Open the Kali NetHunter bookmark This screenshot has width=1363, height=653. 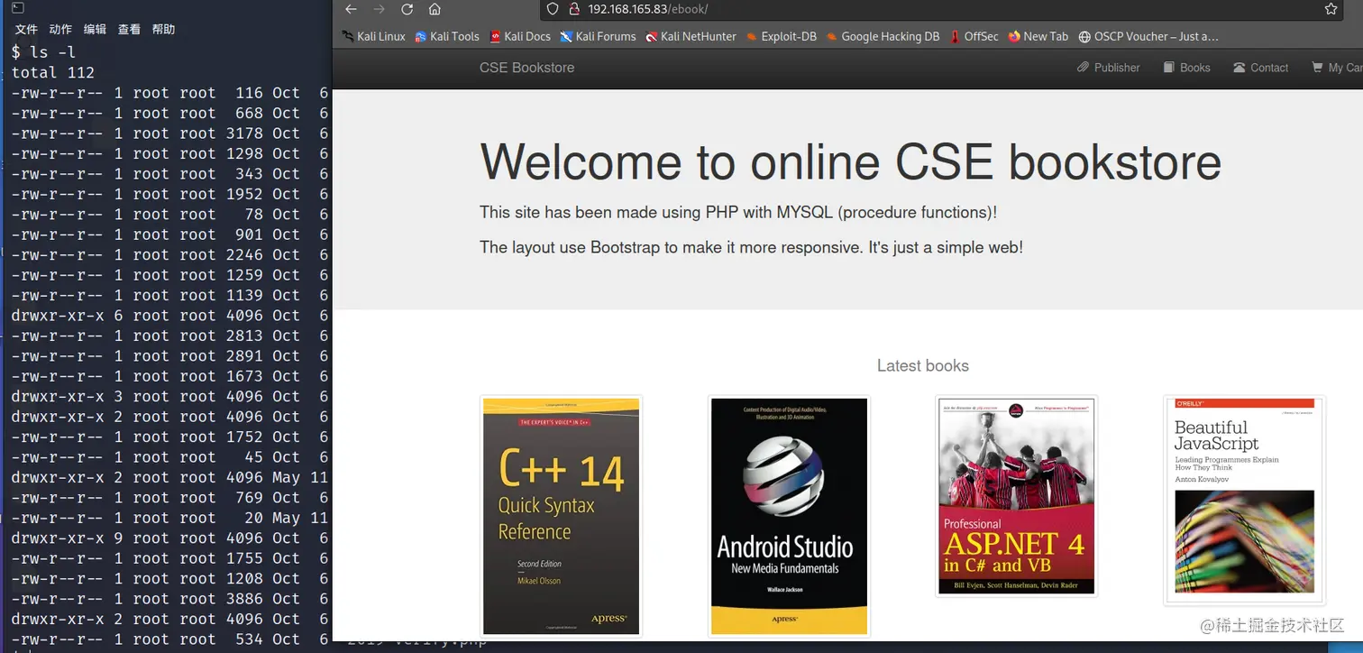pyautogui.click(x=691, y=37)
